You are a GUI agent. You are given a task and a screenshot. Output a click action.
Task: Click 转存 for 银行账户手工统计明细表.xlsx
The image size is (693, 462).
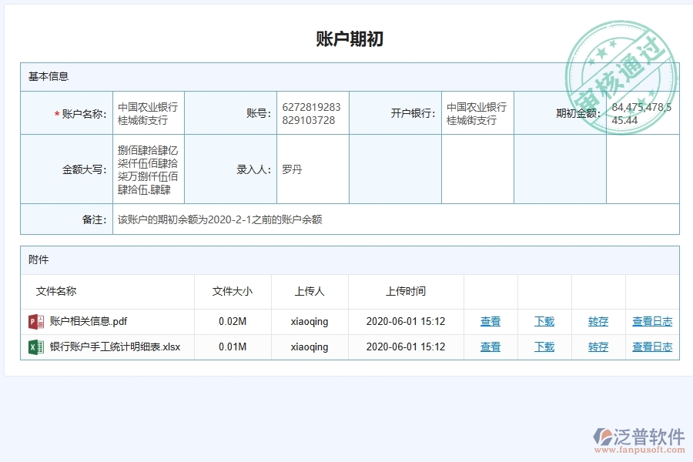coord(598,346)
